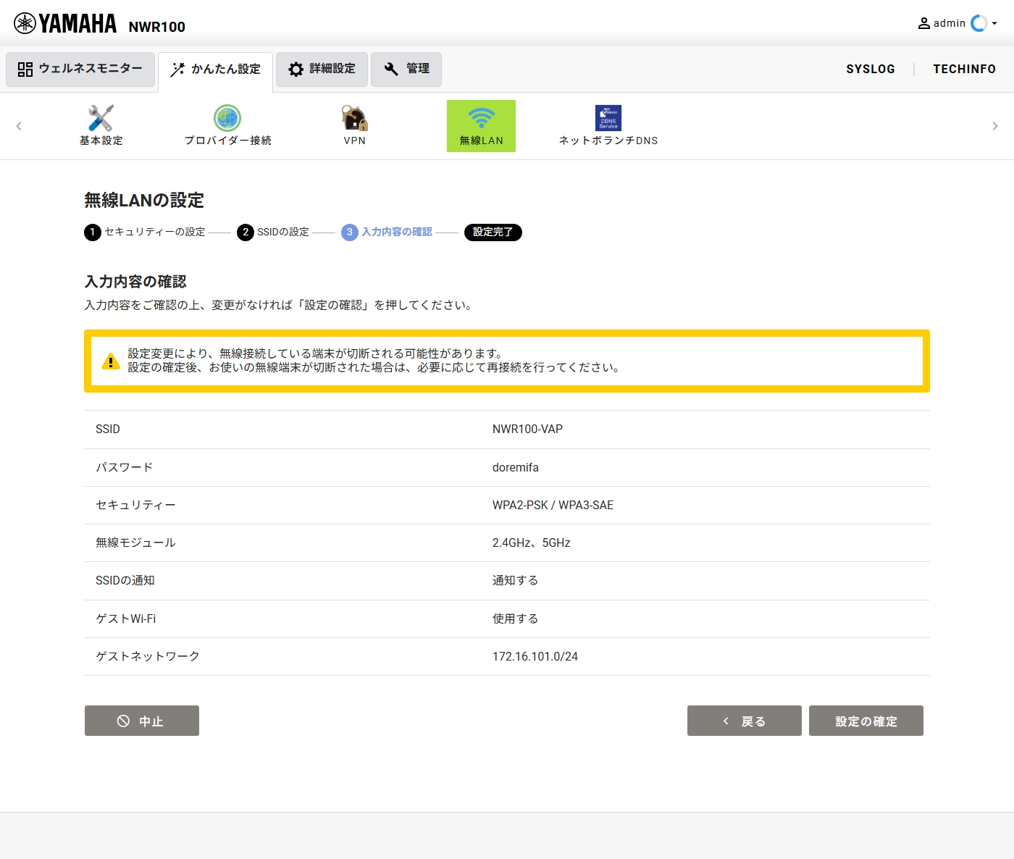Screen dimensions: 1014x859
Task: Open the VPN lock icon
Action: [354, 118]
